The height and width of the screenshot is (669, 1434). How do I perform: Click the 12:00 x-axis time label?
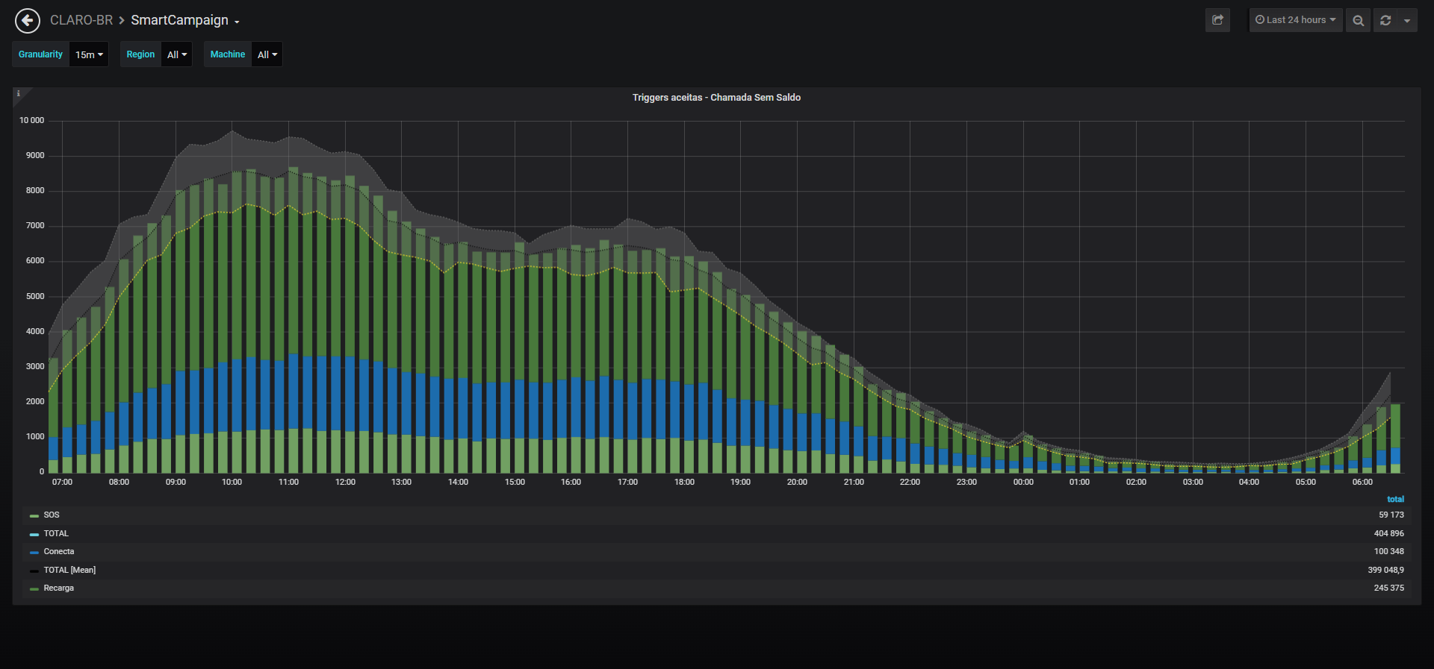pos(345,483)
